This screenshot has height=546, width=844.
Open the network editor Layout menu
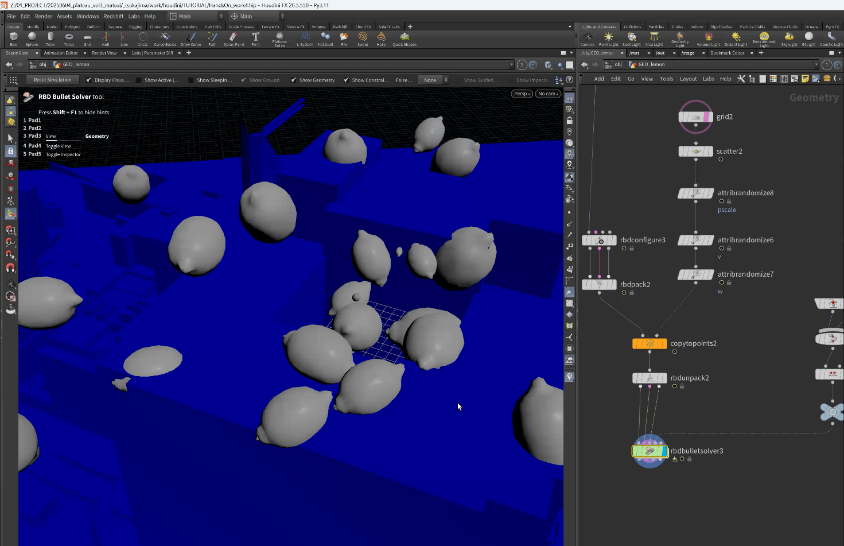(x=688, y=79)
